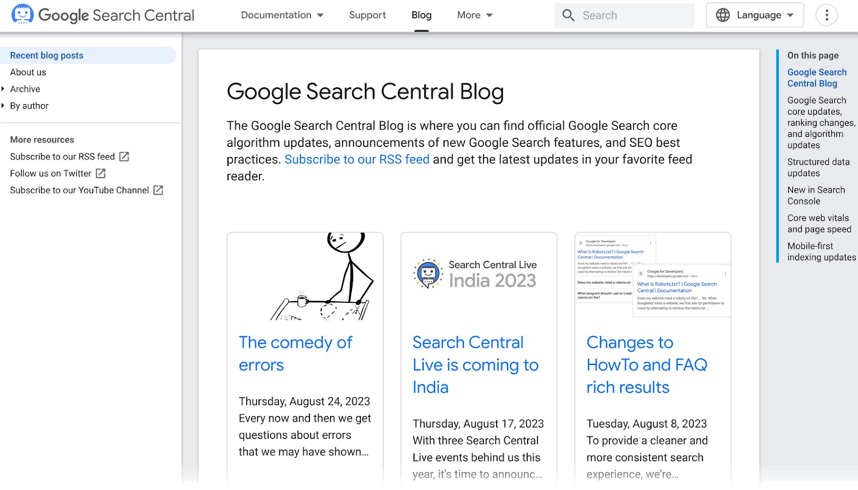Screen dimensions: 858x490
Task: Open the More dropdown in top navigation
Action: [x=475, y=15]
